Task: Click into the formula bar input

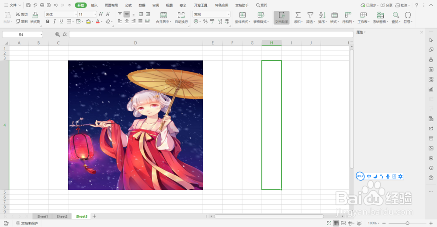Action: pyautogui.click(x=211, y=34)
